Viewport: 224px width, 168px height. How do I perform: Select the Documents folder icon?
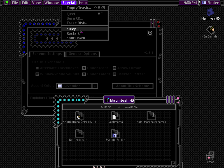(x=115, y=115)
